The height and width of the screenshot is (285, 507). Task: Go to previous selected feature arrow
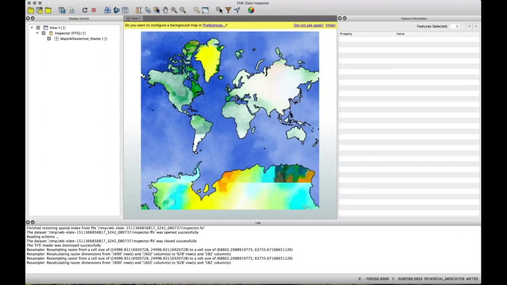click(469, 27)
